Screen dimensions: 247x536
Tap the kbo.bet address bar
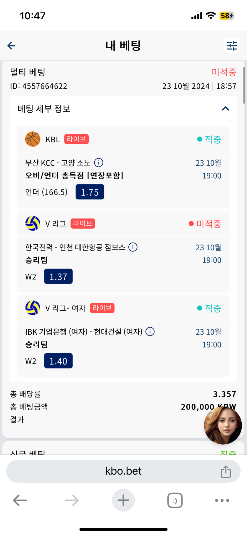click(123, 471)
